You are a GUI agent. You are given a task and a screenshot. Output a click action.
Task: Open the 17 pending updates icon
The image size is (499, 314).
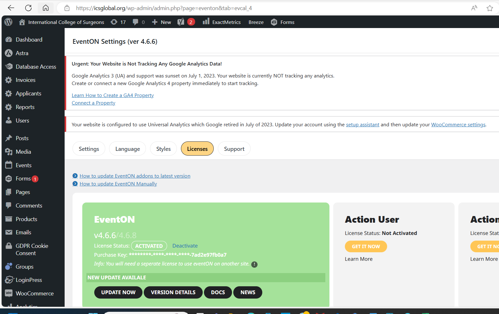(x=118, y=22)
